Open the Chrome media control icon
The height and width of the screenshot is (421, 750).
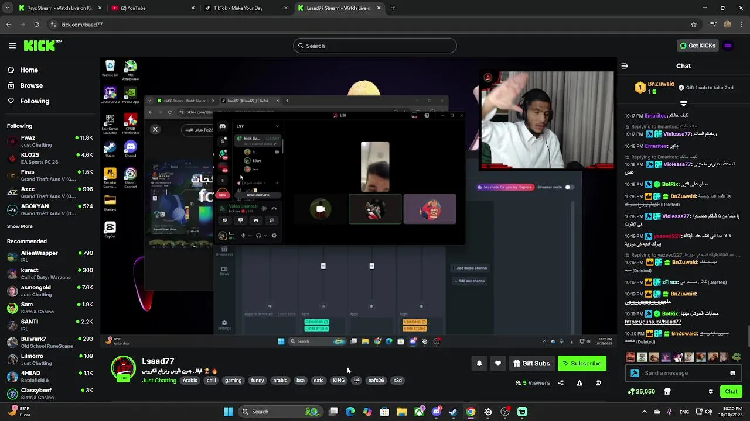[x=713, y=25]
